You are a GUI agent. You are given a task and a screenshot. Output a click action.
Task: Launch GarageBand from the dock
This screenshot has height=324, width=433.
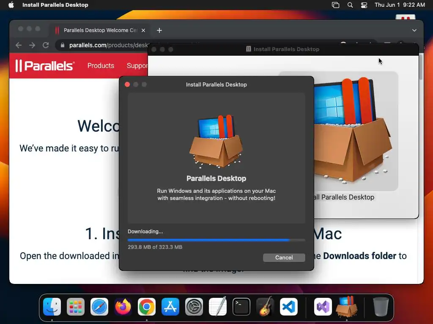(265, 307)
